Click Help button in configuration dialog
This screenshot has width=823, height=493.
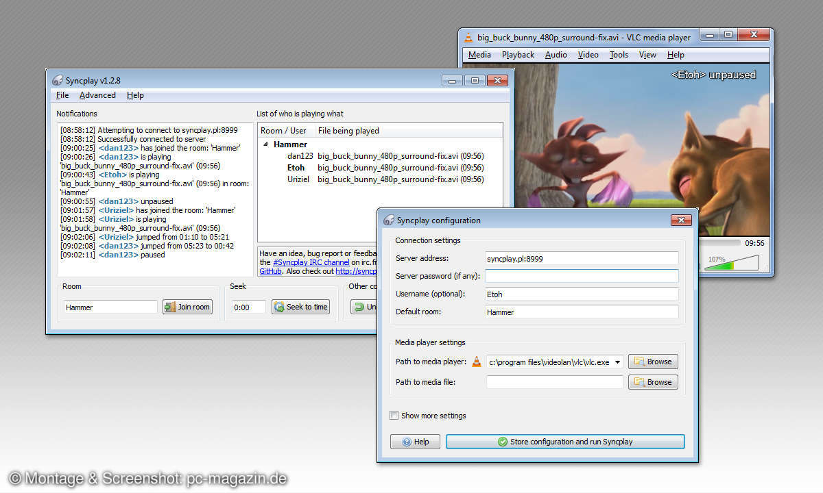pyautogui.click(x=415, y=442)
